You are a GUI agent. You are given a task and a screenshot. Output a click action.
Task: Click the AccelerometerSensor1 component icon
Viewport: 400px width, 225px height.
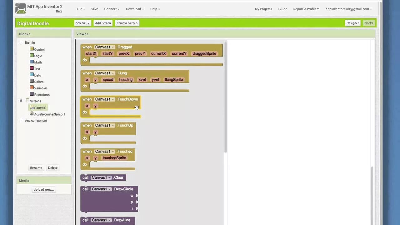point(32,114)
